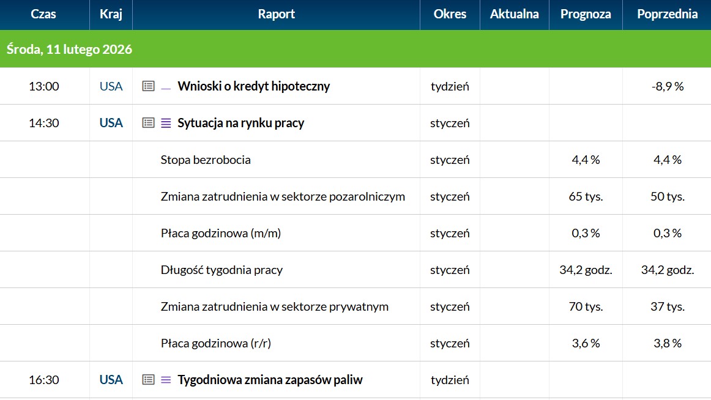The height and width of the screenshot is (400, 711).
Task: Open Tygodniowa zmiana zapasów paliw report
Action: 270,380
